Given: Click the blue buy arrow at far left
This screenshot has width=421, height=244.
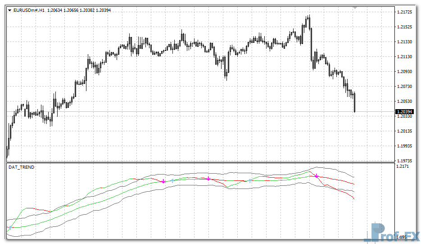Looking at the screenshot, I should pyautogui.click(x=10, y=229).
